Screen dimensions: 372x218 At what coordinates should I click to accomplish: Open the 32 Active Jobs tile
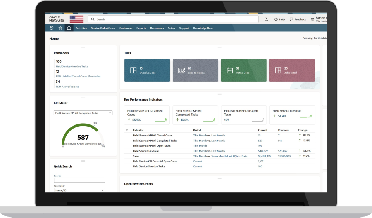click(x=243, y=70)
